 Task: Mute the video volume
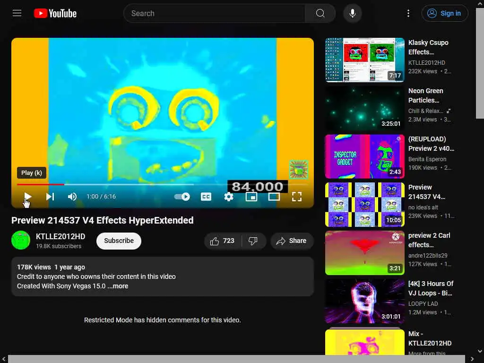72,196
